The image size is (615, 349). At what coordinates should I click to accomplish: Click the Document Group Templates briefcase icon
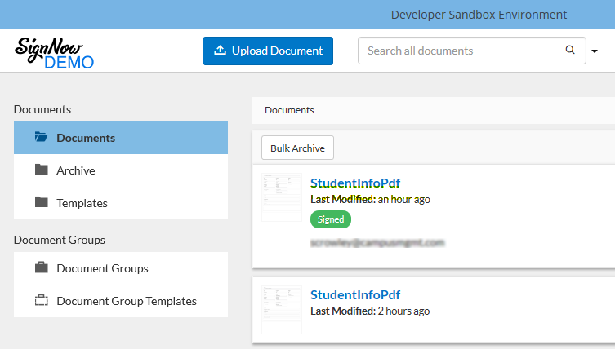click(x=42, y=301)
